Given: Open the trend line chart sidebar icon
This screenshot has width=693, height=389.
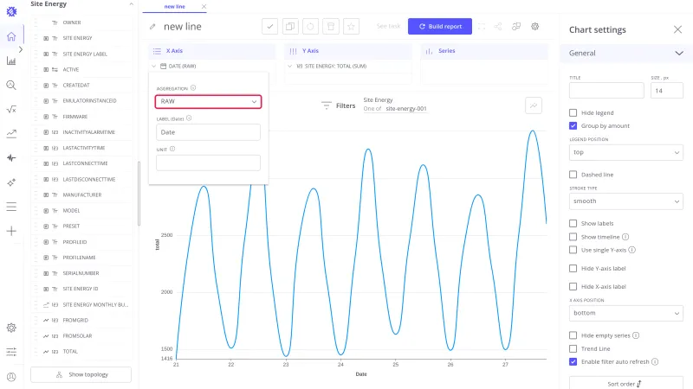Looking at the screenshot, I should click(x=11, y=134).
